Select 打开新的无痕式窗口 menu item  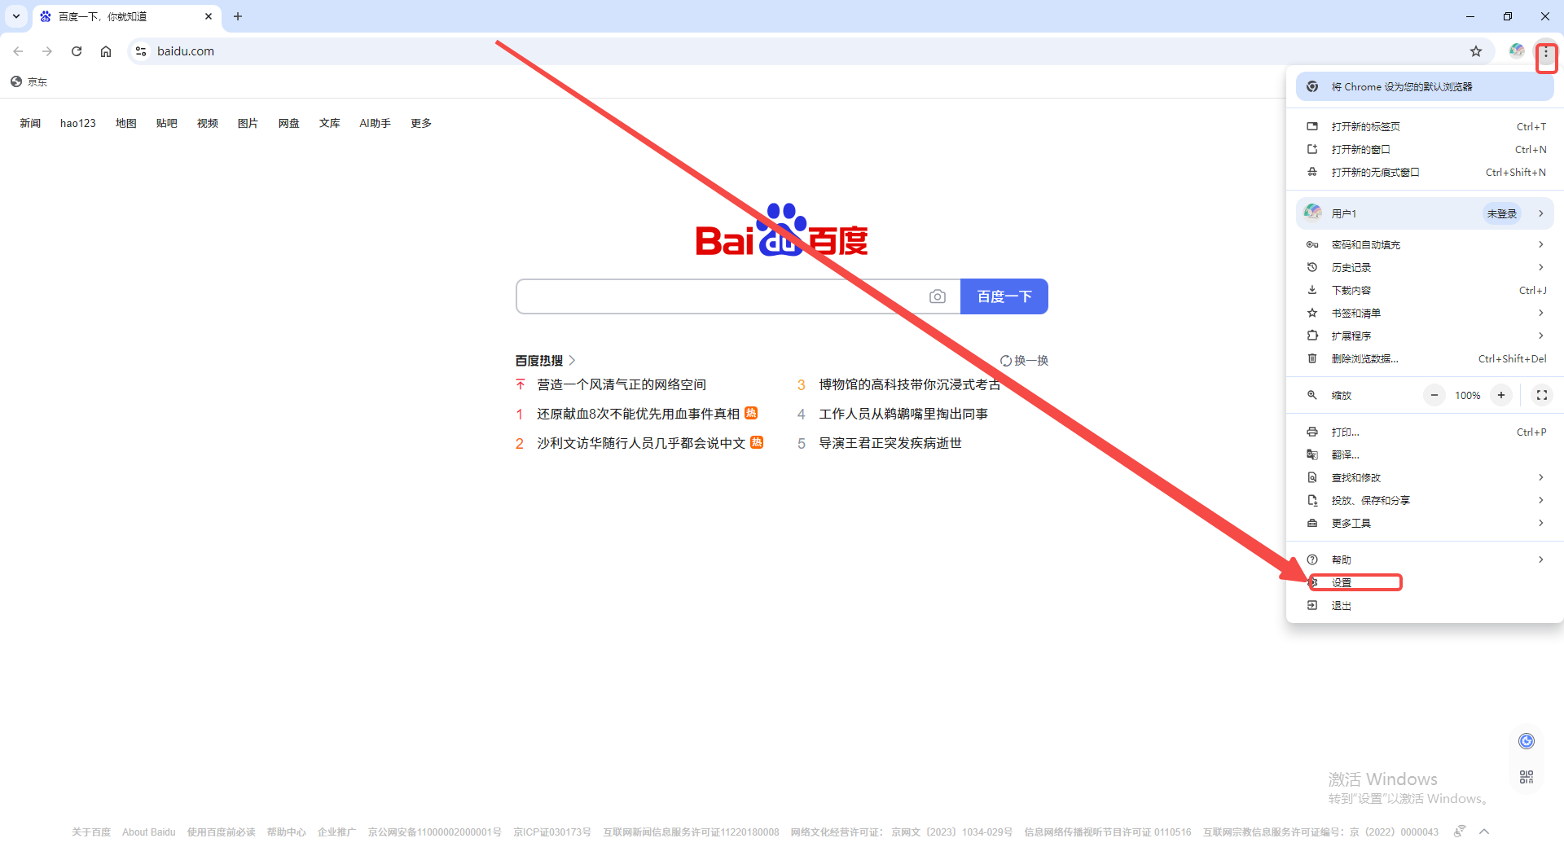(x=1425, y=172)
